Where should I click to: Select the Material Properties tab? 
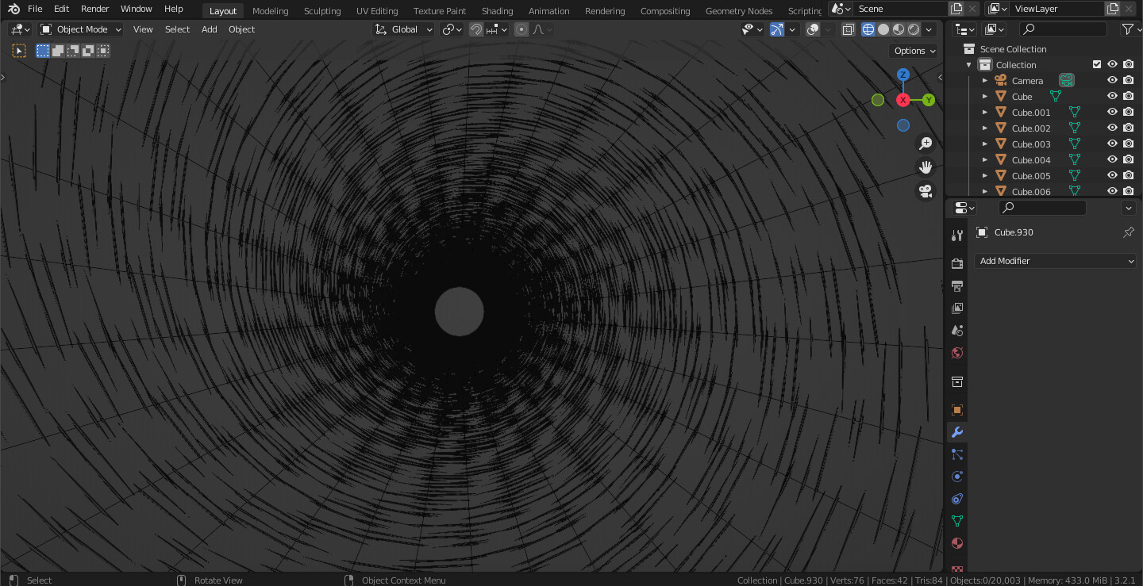[x=956, y=543]
